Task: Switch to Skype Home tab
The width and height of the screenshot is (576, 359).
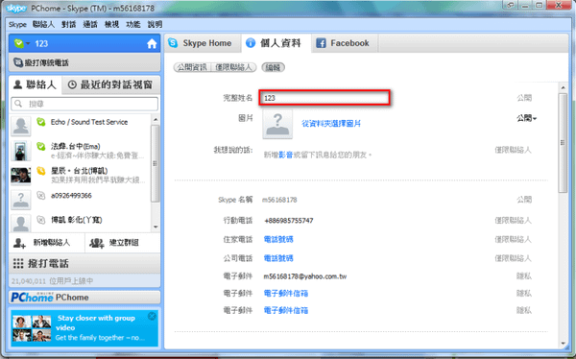Action: click(203, 43)
